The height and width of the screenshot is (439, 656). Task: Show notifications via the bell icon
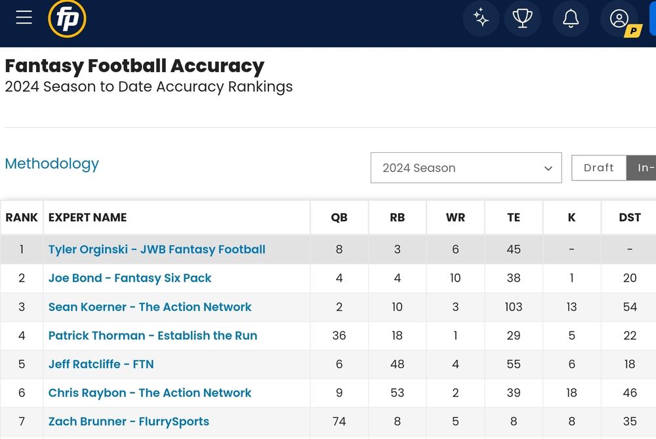[x=571, y=18]
